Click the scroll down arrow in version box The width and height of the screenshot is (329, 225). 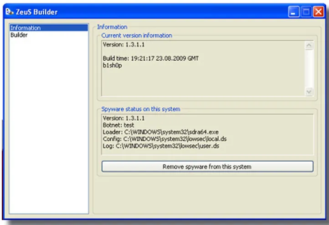coord(308,92)
